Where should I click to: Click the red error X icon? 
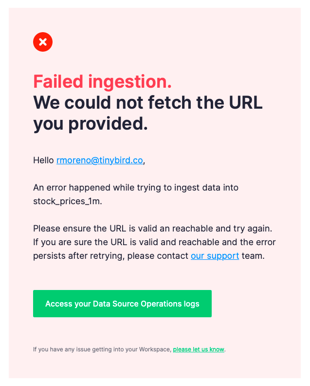pyautogui.click(x=43, y=42)
